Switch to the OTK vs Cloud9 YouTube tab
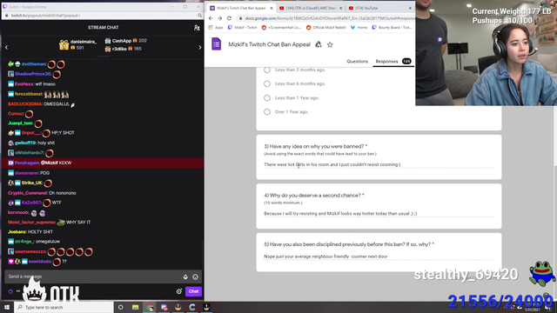 pos(310,8)
